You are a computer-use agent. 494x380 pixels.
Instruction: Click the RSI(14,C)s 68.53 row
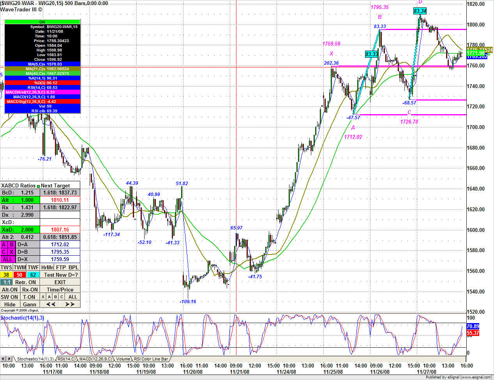(x=42, y=87)
